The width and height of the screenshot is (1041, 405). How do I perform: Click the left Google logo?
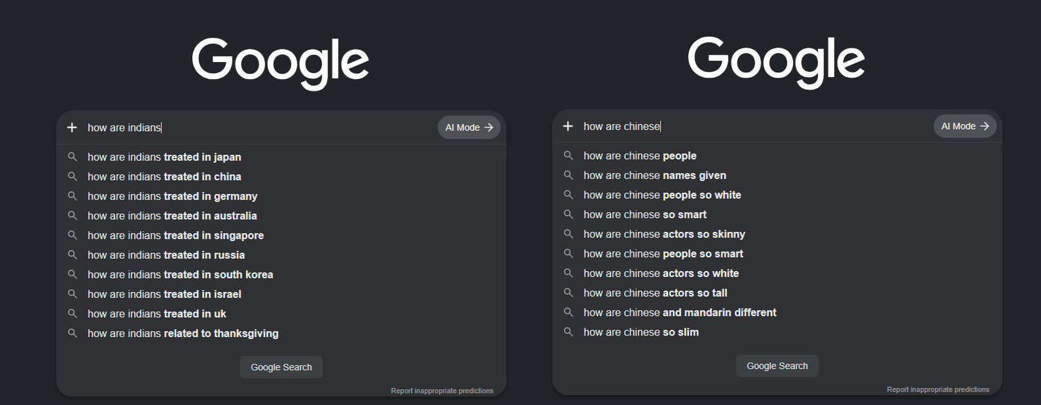pos(281,63)
